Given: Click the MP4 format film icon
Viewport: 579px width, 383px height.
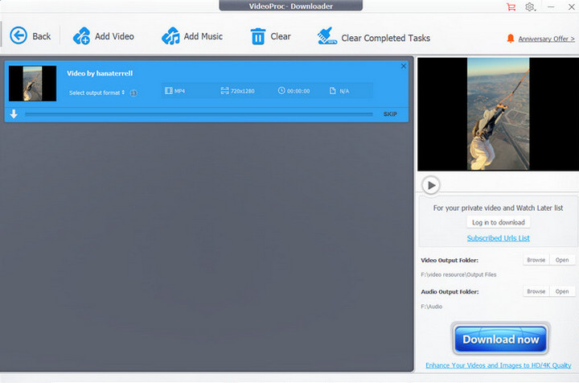Looking at the screenshot, I should coord(168,91).
